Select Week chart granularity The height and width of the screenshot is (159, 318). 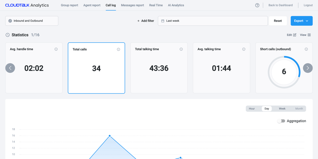tap(282, 109)
